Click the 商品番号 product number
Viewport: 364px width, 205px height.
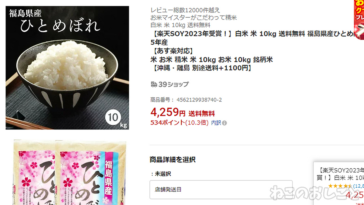click(186, 100)
